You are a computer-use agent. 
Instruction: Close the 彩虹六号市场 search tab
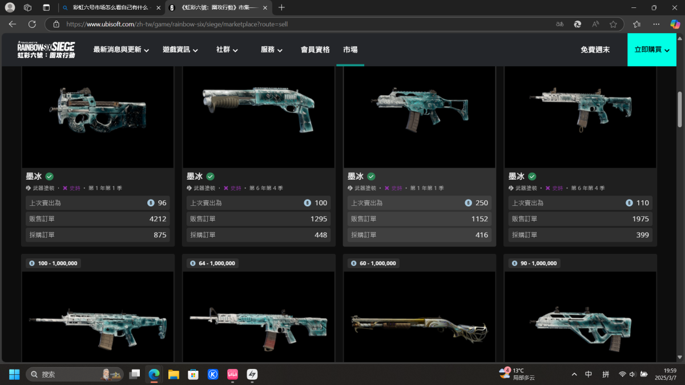[x=158, y=7]
